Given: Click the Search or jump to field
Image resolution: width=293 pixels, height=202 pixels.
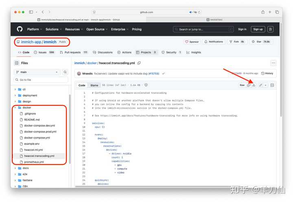Looking at the screenshot, I should 203,29.
